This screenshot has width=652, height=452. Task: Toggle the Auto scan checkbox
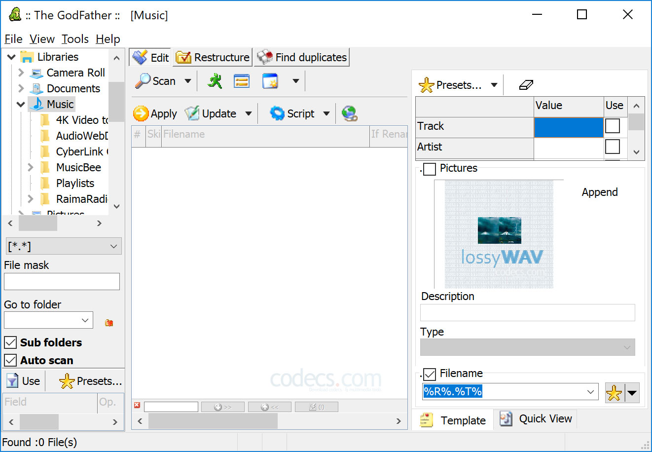click(x=10, y=360)
